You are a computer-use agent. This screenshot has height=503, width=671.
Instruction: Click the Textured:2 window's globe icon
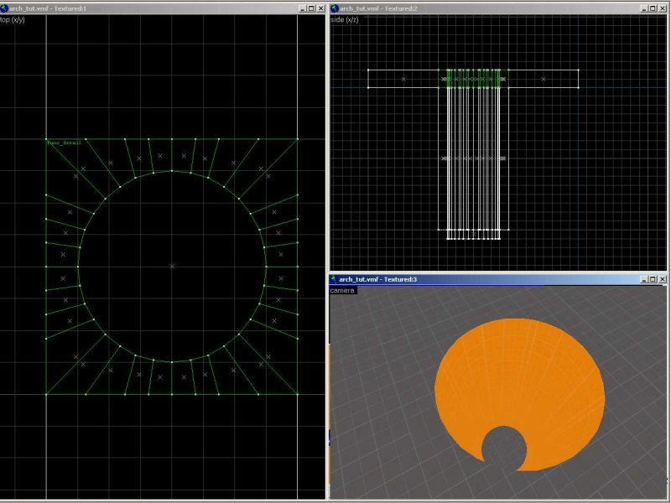[335, 8]
